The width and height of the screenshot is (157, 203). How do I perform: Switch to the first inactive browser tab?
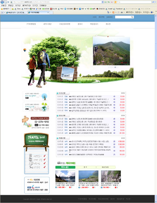pyautogui.click(x=17, y=13)
